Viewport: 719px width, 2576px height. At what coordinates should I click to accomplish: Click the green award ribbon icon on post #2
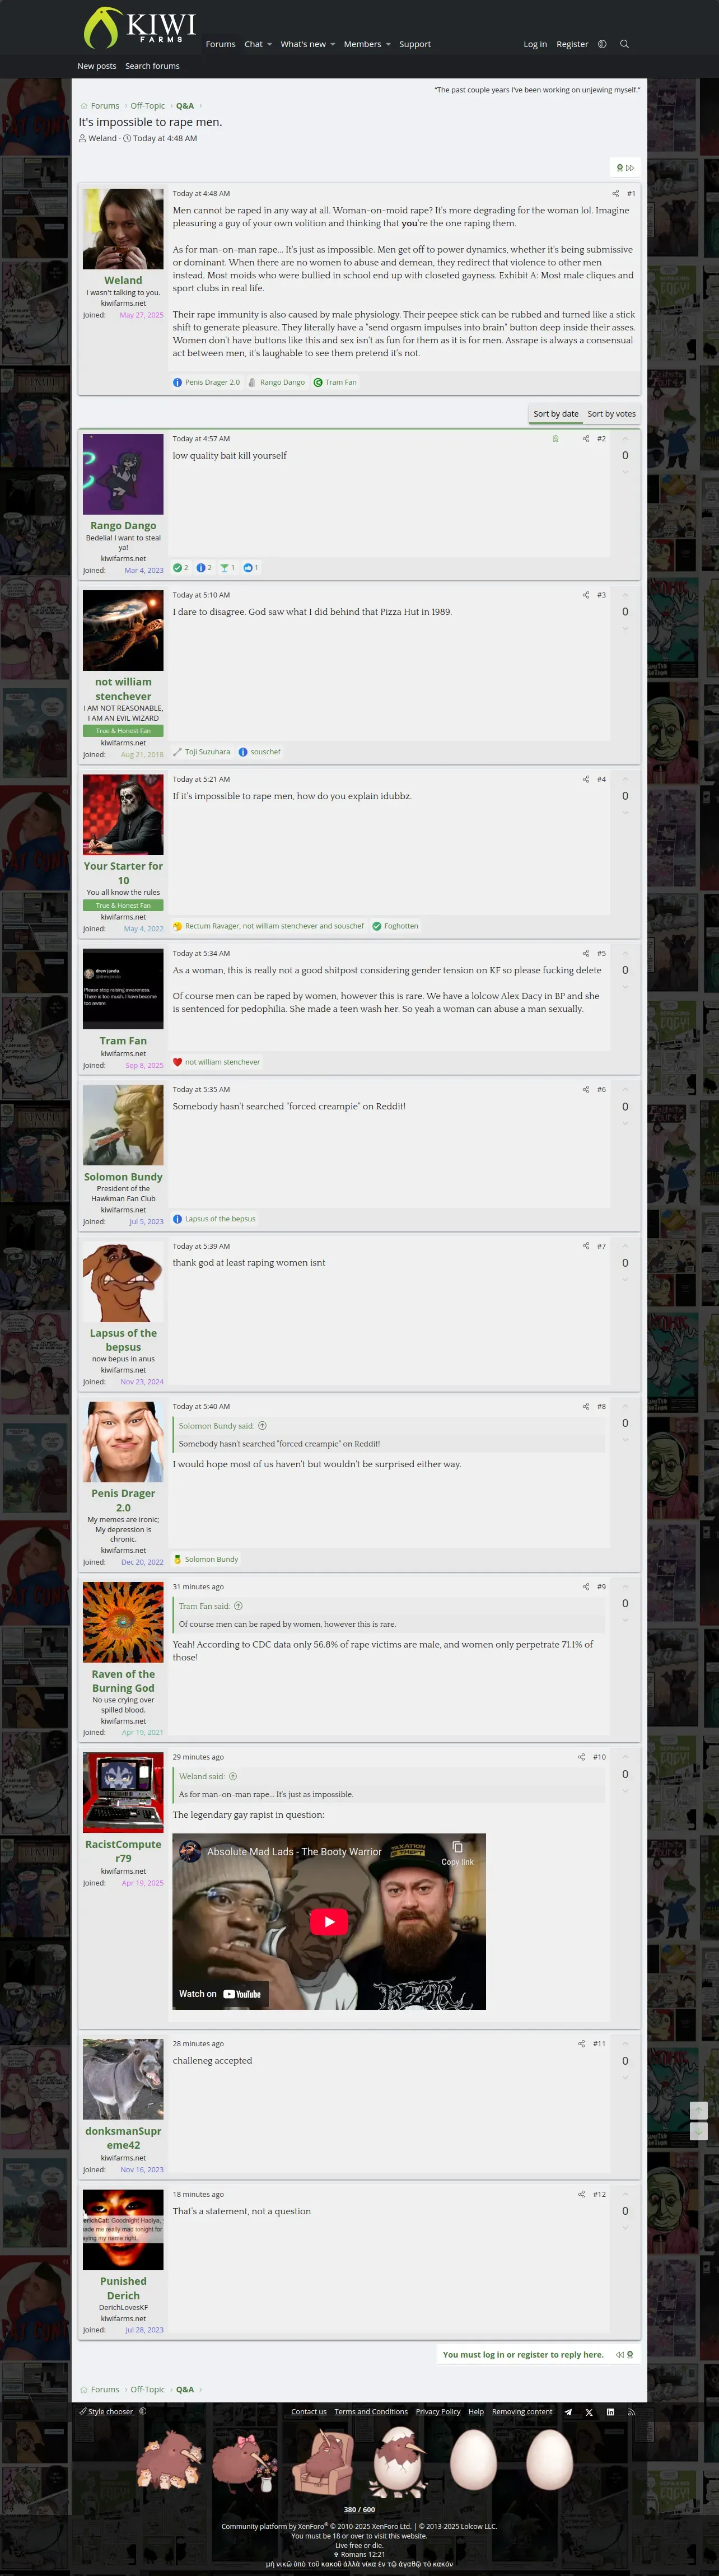(x=555, y=439)
